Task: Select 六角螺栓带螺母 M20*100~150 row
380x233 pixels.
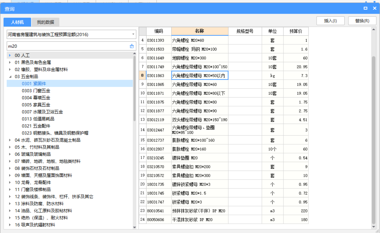Action: (223, 67)
